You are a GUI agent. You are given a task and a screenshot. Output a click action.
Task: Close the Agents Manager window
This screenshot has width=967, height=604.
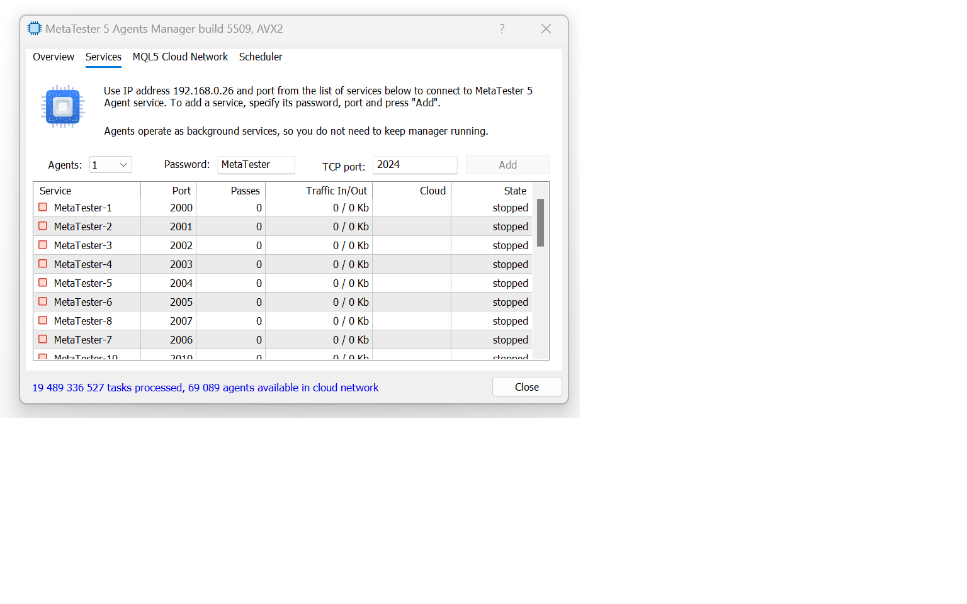[546, 28]
